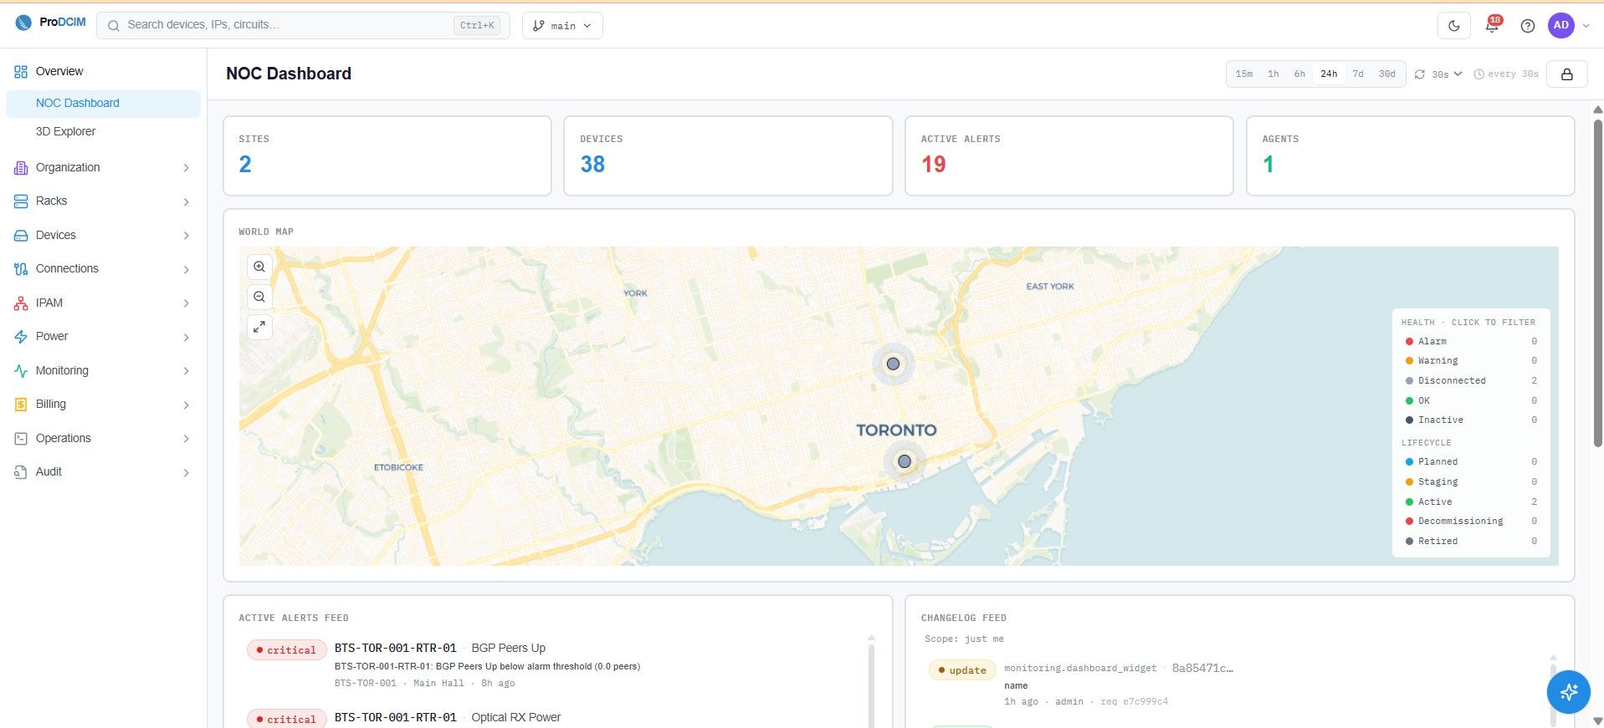The width and height of the screenshot is (1604, 728).
Task: Click the Racks server icon
Action: [21, 201]
